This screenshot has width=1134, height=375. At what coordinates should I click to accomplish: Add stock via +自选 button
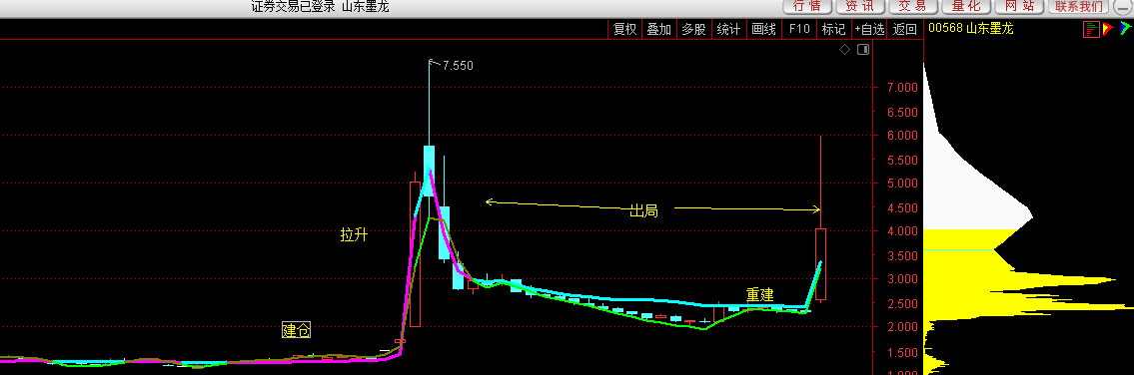(x=869, y=29)
